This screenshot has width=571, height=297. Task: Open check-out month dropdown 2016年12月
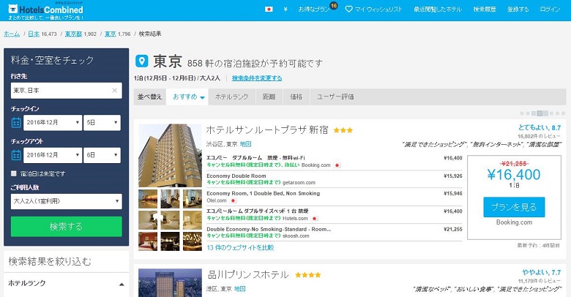[x=53, y=155]
